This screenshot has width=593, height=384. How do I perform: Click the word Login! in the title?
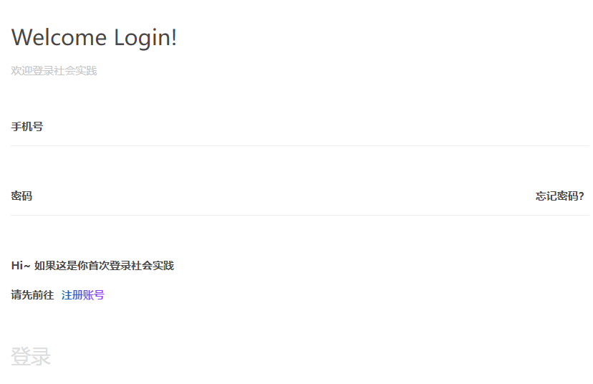(145, 38)
